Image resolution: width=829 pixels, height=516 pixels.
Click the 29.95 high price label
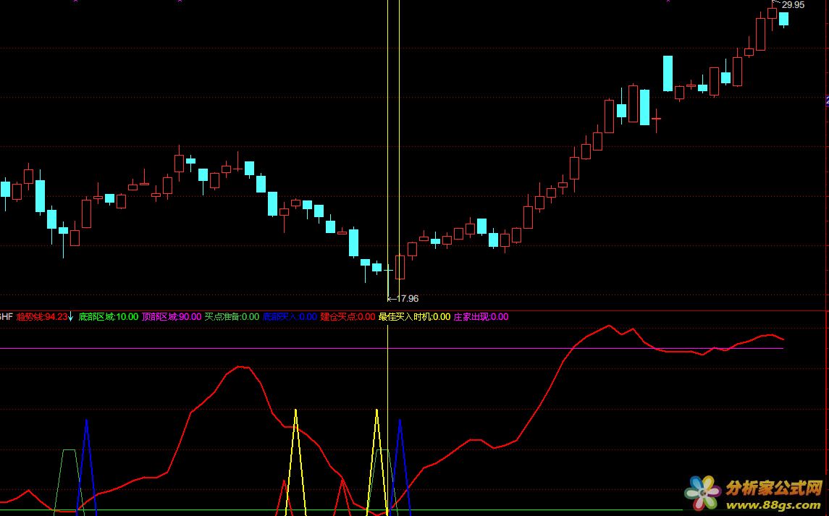[793, 5]
